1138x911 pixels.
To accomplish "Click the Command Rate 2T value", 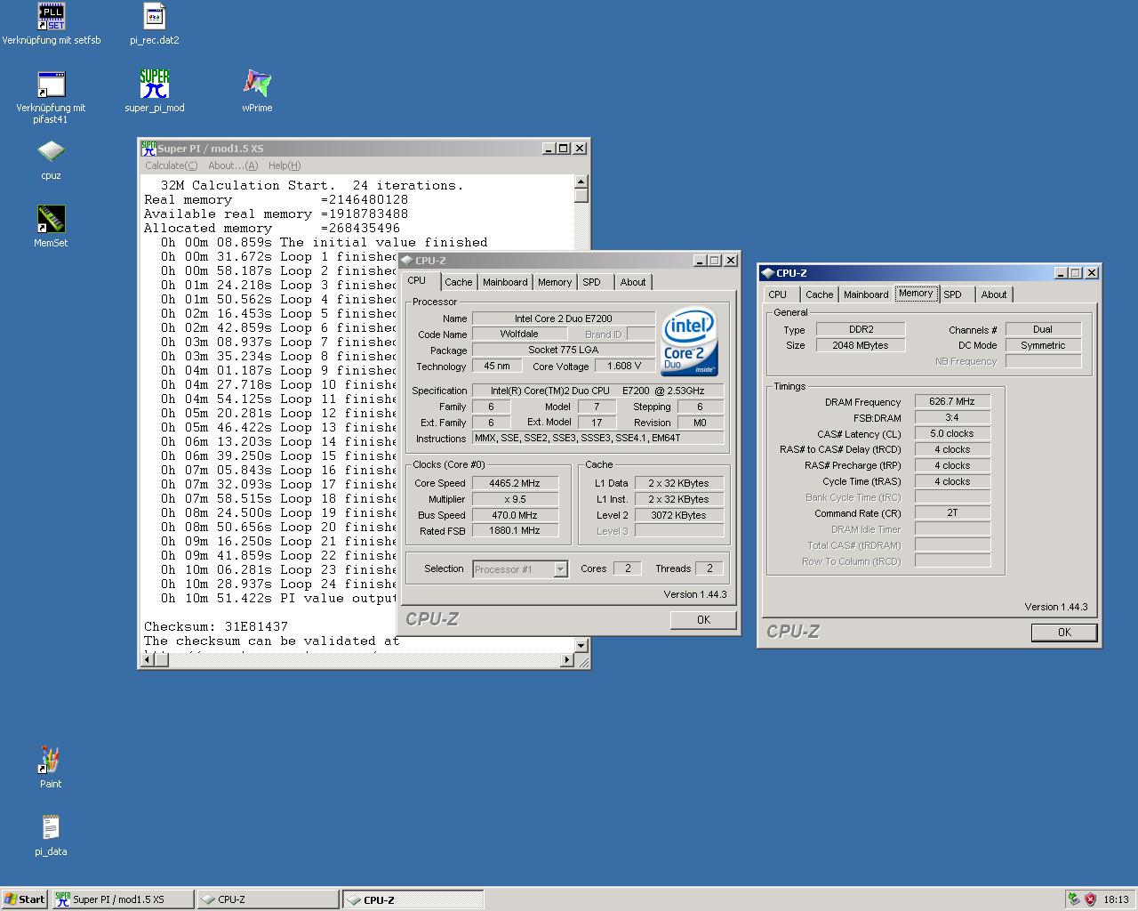I will pos(952,513).
